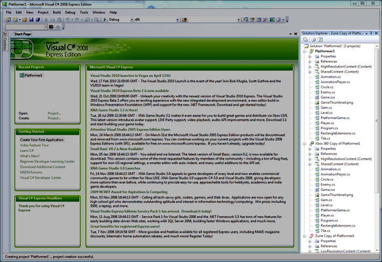Open the Toolbox side tab
Viewport: 382px width, 262px height.
(x=5, y=41)
